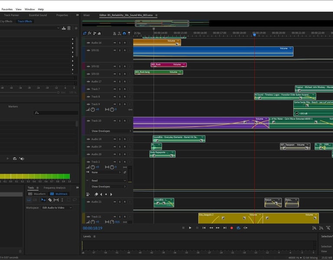The height and width of the screenshot is (260, 333).
Task: Select the Razor tool in Tools panel
Action: 49,200
